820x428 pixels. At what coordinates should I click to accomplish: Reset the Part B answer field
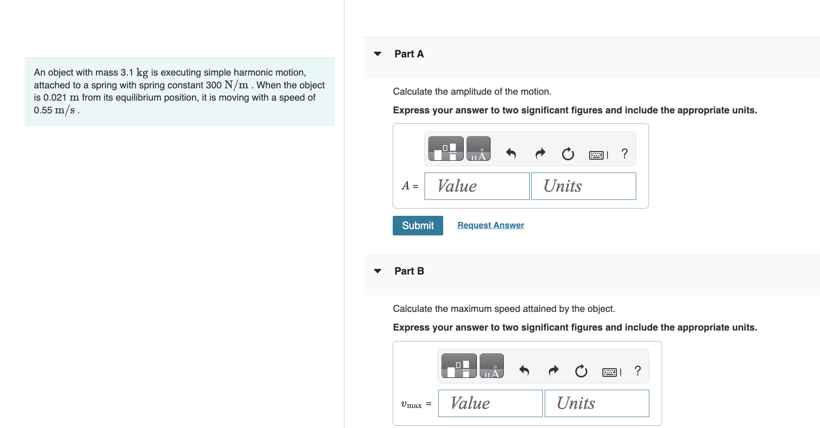click(581, 371)
